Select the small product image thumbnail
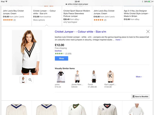Image resolution: width=154 pixels, height=115 pixels. (23, 80)
